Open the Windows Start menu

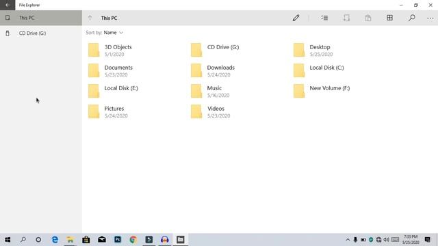8,240
